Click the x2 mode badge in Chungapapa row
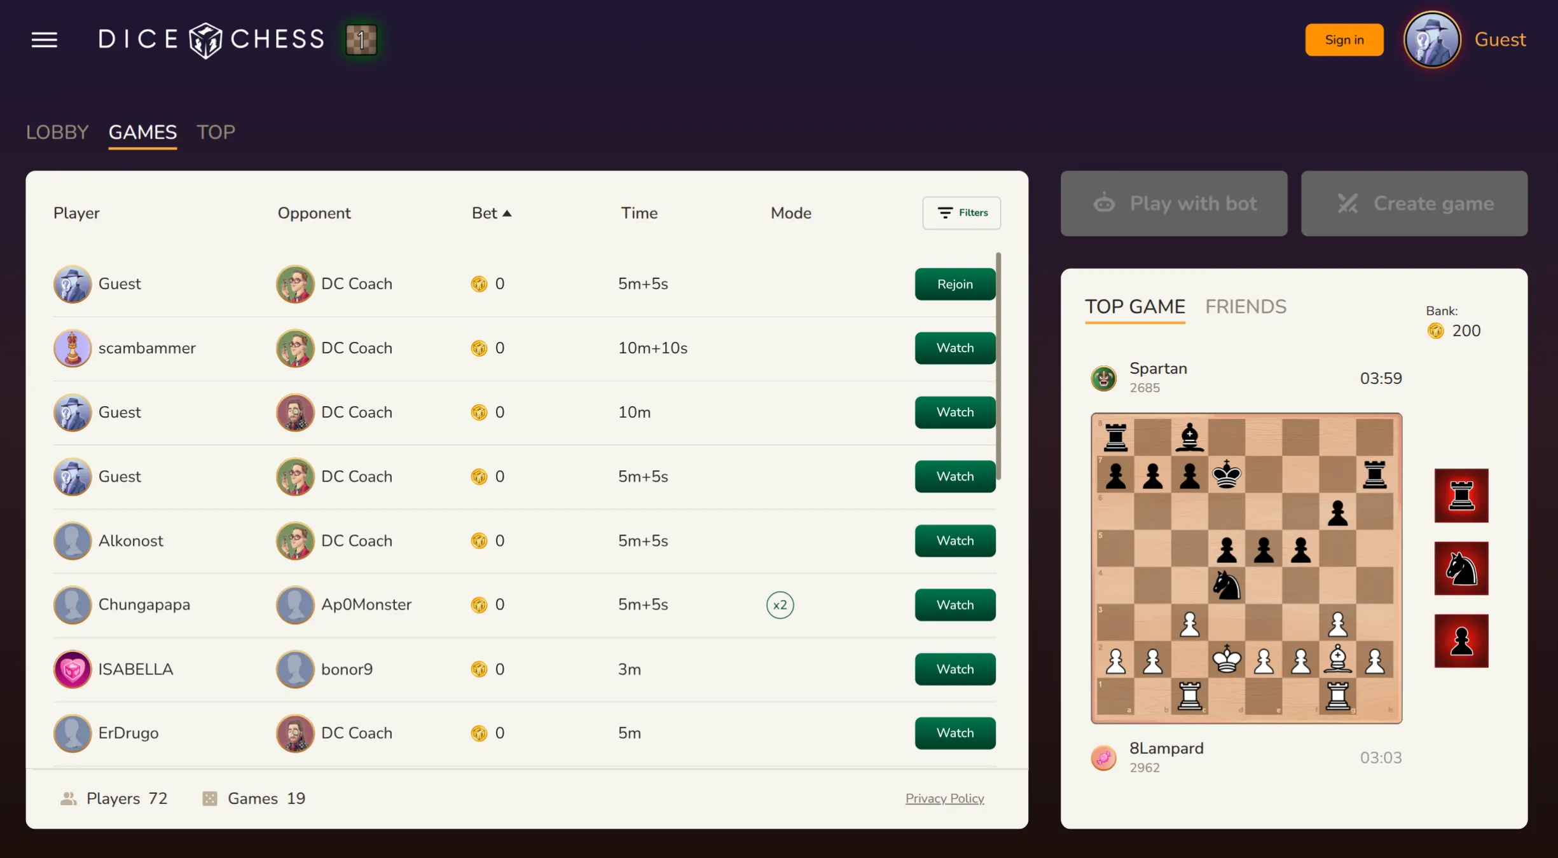The width and height of the screenshot is (1558, 858). [780, 605]
